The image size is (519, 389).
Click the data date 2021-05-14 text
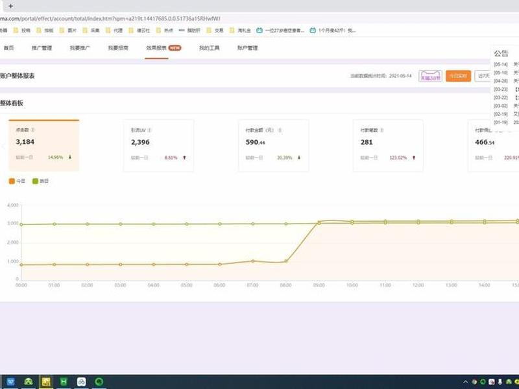(x=400, y=76)
